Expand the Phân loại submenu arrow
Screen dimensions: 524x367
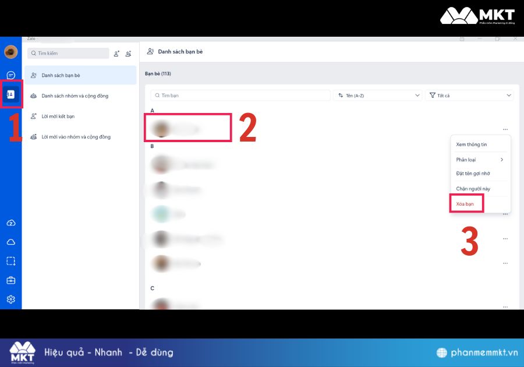[502, 160]
